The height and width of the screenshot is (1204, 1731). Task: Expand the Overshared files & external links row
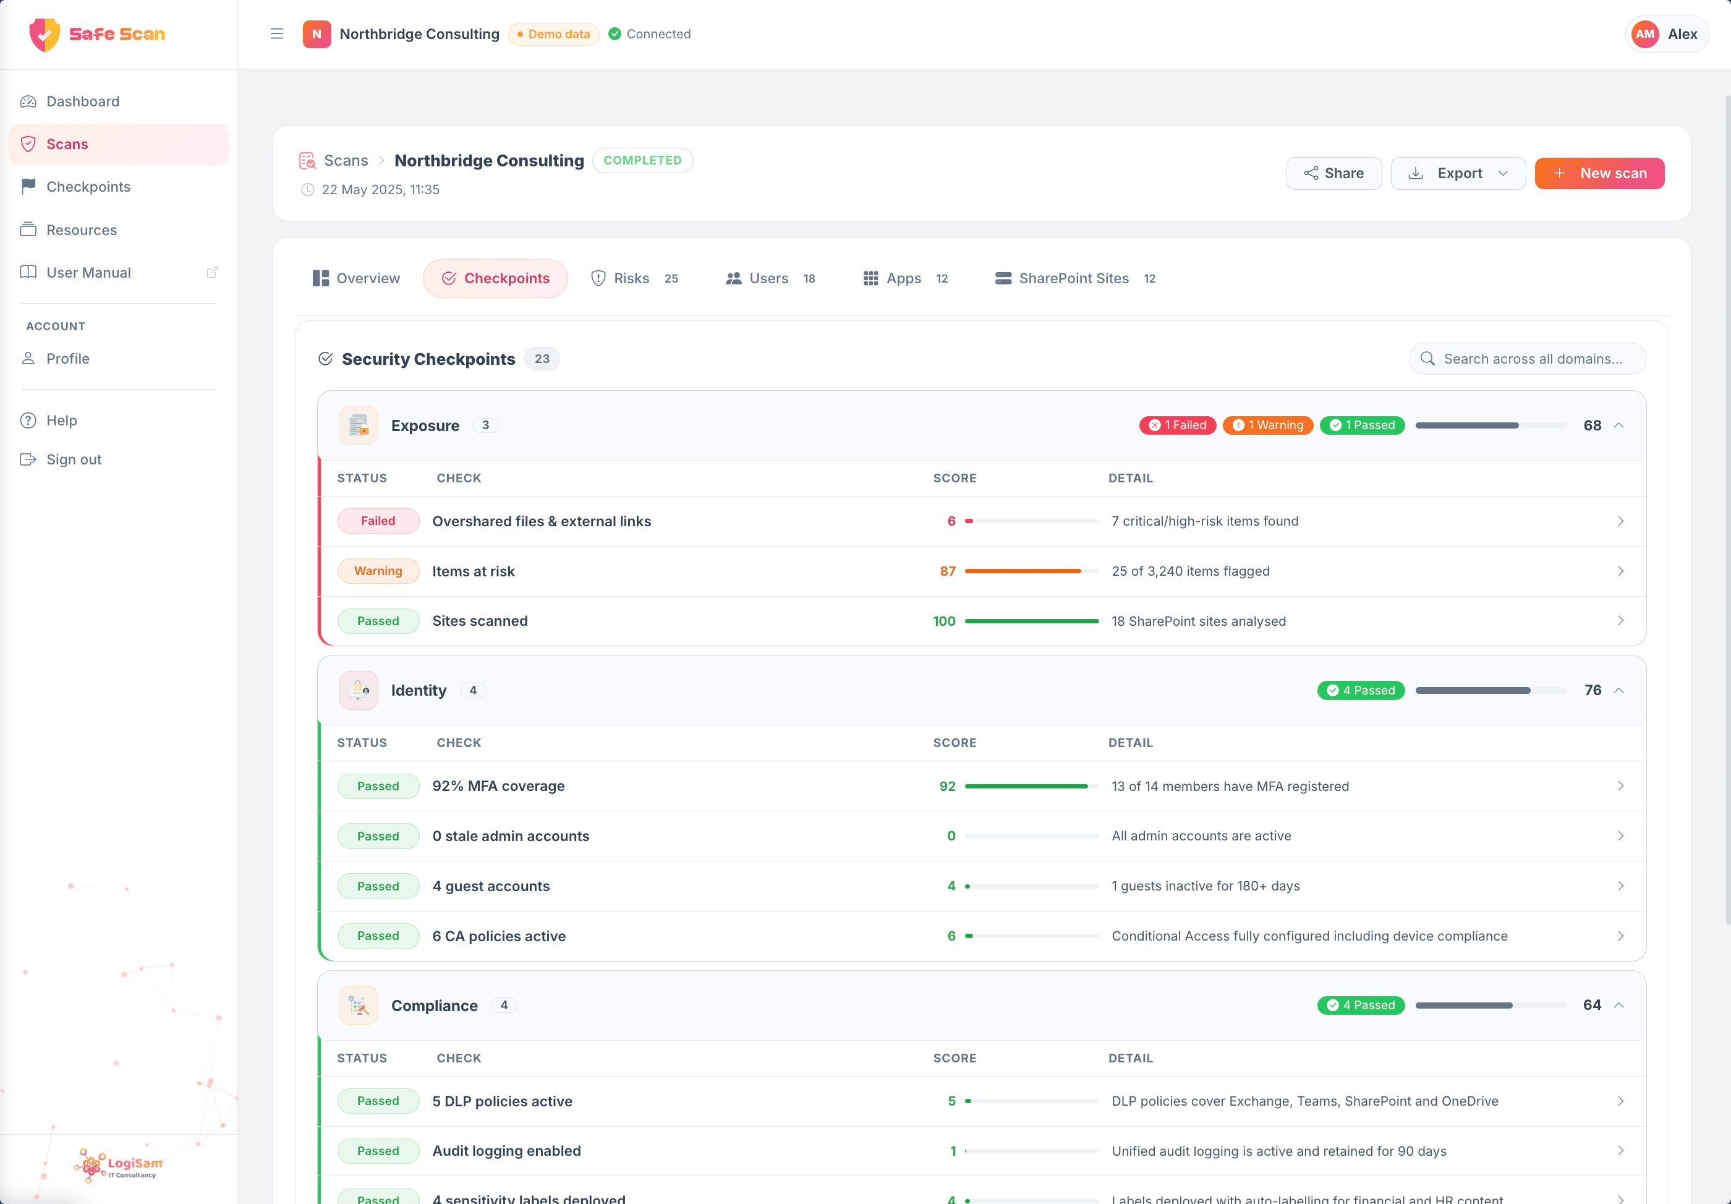(982, 521)
